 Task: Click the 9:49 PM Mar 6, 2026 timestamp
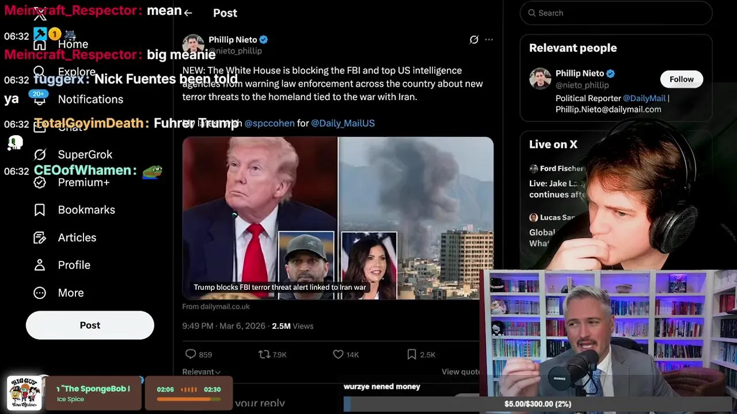click(224, 326)
